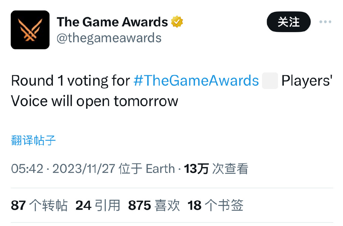Image resolution: width=343 pixels, height=226 pixels.
Task: Open The Game Awards display name
Action: (112, 22)
